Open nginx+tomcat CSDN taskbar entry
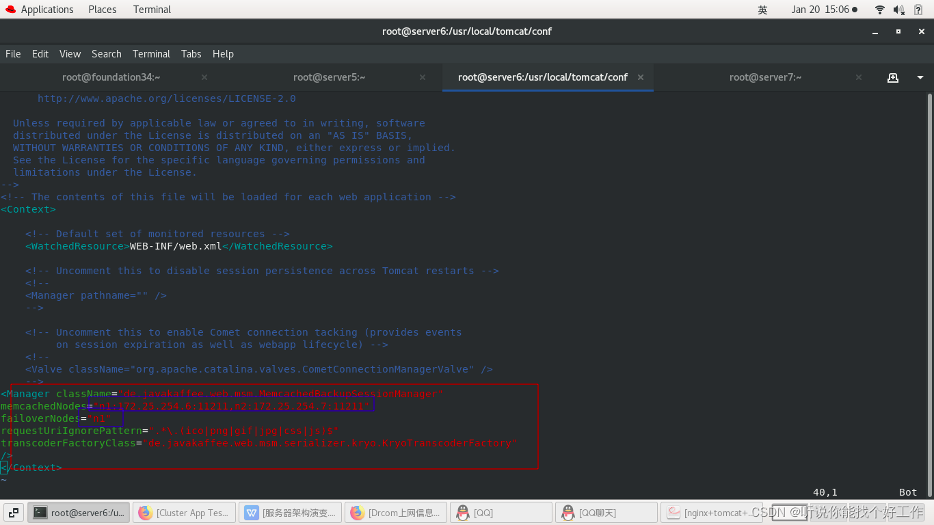934x525 pixels. tap(711, 512)
